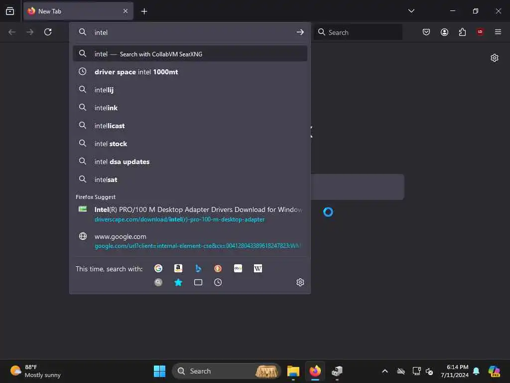
Task: Select the 'intelsat' suggestion
Action: coord(190,180)
